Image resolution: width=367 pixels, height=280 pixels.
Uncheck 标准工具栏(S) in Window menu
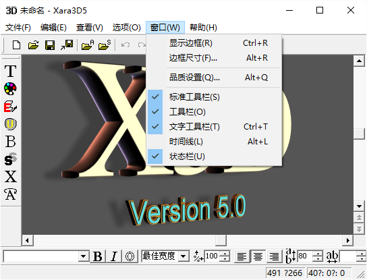tap(214, 96)
